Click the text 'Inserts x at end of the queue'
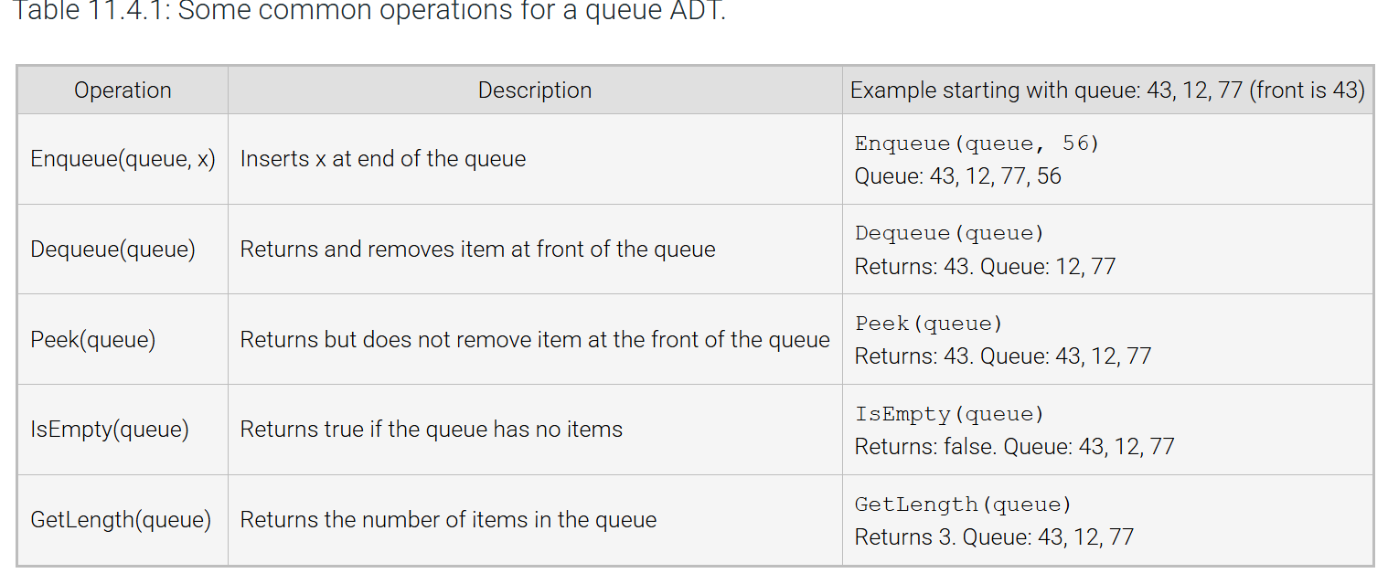1388x584 pixels. (383, 159)
